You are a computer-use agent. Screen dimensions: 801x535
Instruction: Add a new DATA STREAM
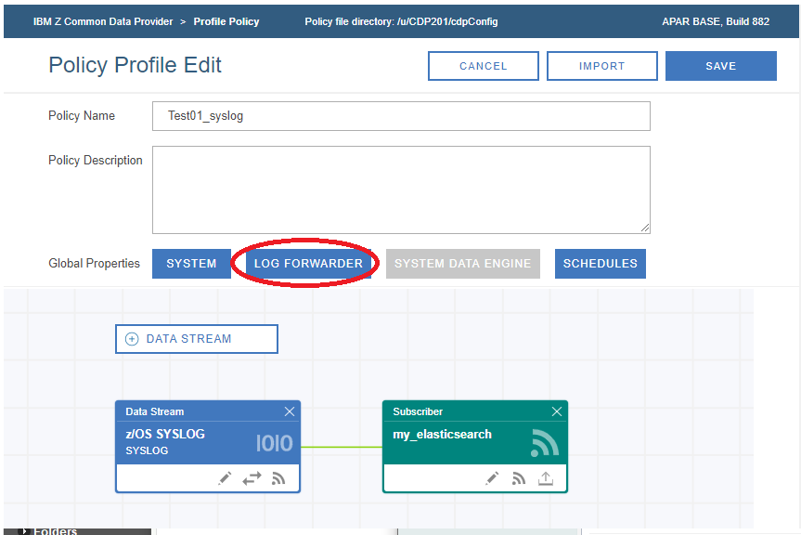click(x=197, y=339)
